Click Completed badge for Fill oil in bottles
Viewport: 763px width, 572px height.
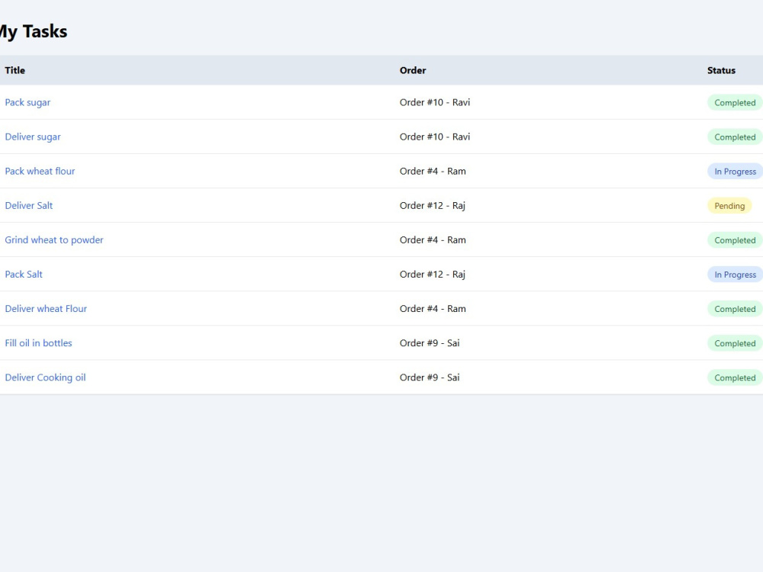[x=735, y=343]
